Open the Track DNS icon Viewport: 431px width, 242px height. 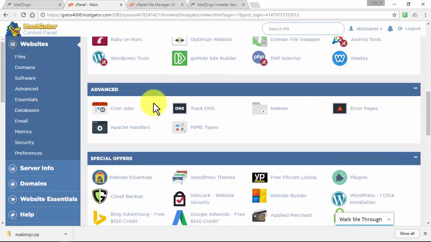click(x=179, y=108)
